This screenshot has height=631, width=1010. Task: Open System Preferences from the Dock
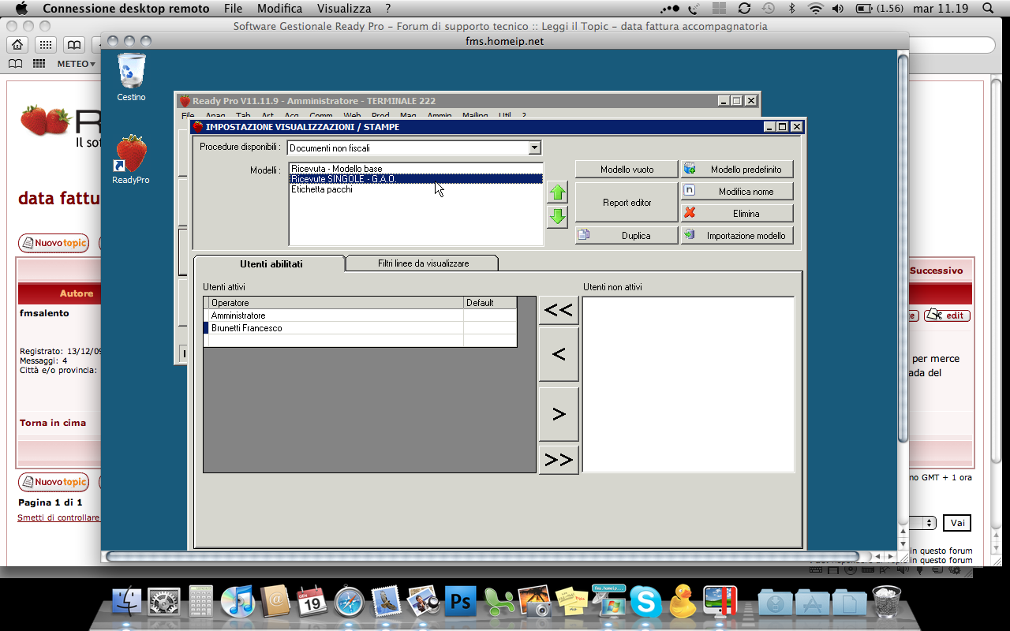(x=164, y=602)
